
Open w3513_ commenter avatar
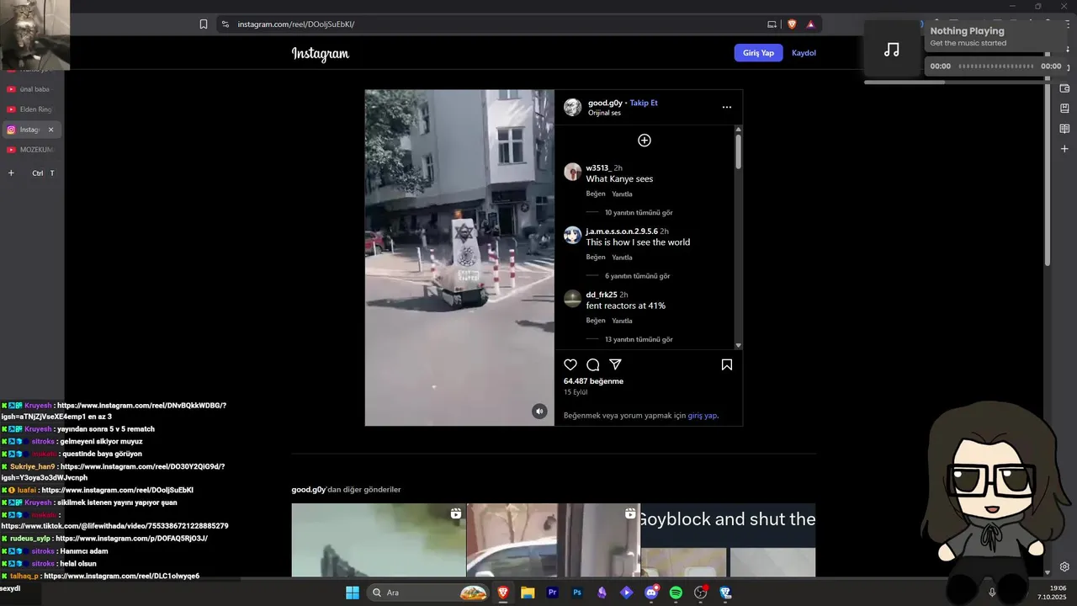pos(573,172)
